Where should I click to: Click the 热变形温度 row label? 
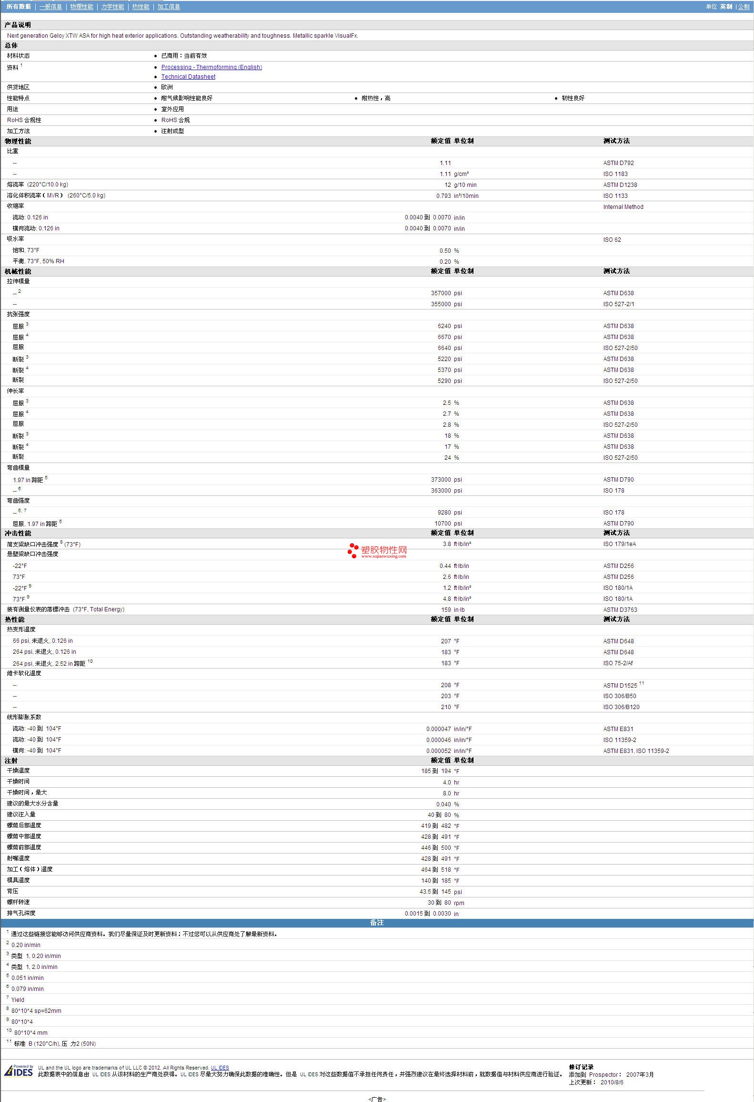pos(21,629)
